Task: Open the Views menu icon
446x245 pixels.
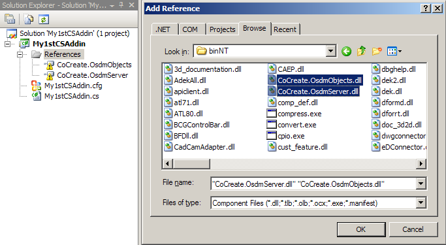Action: click(x=394, y=51)
